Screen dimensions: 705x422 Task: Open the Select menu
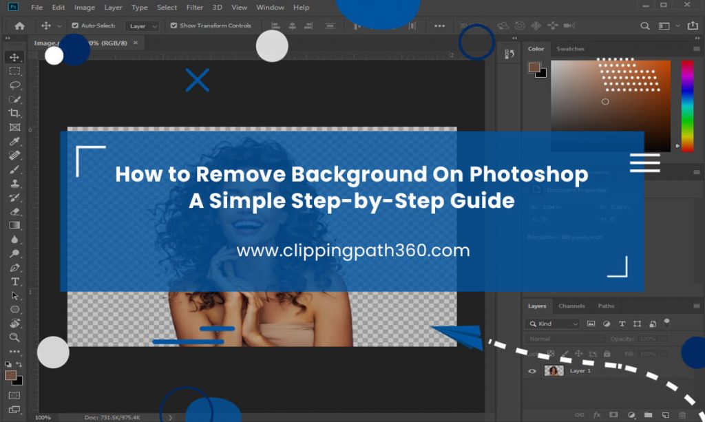pyautogui.click(x=167, y=7)
